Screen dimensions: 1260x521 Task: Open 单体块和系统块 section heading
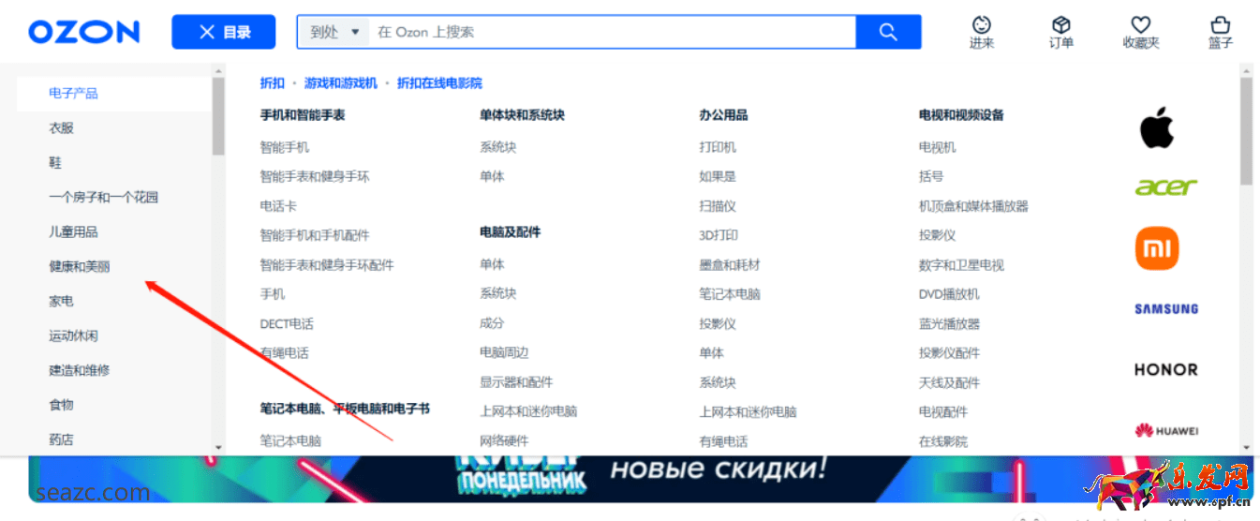[522, 115]
